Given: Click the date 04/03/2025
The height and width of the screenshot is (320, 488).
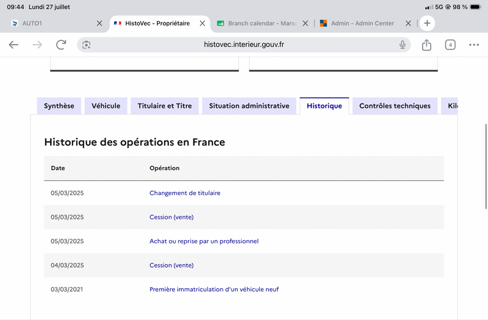Looking at the screenshot, I should (x=67, y=265).
